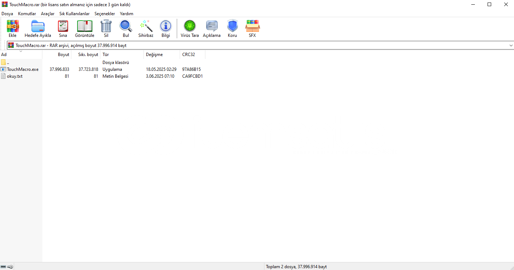Open the Araçlar menu
514x270 pixels.
48,14
